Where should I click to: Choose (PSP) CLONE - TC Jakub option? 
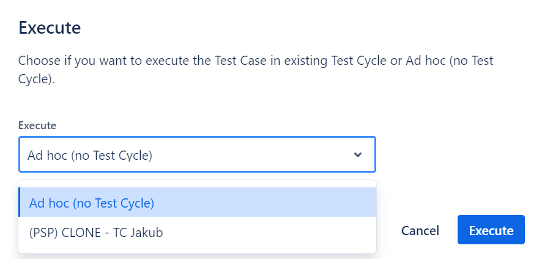(x=96, y=233)
